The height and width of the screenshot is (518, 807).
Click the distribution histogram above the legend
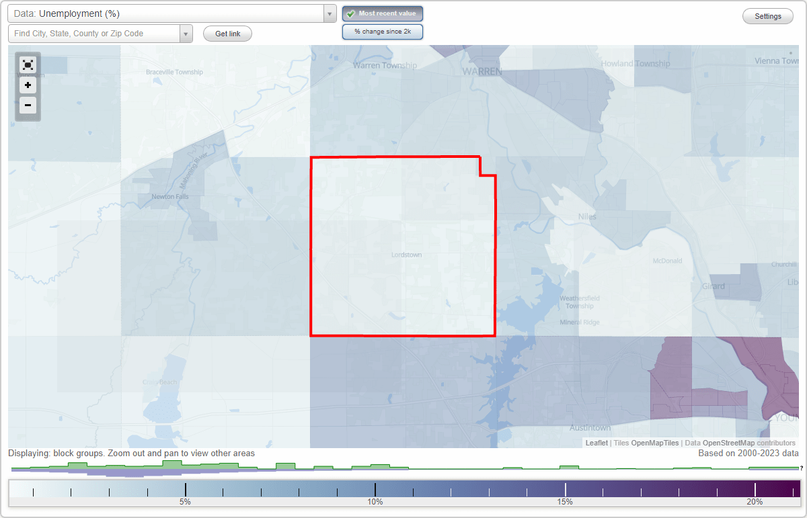[x=403, y=468]
